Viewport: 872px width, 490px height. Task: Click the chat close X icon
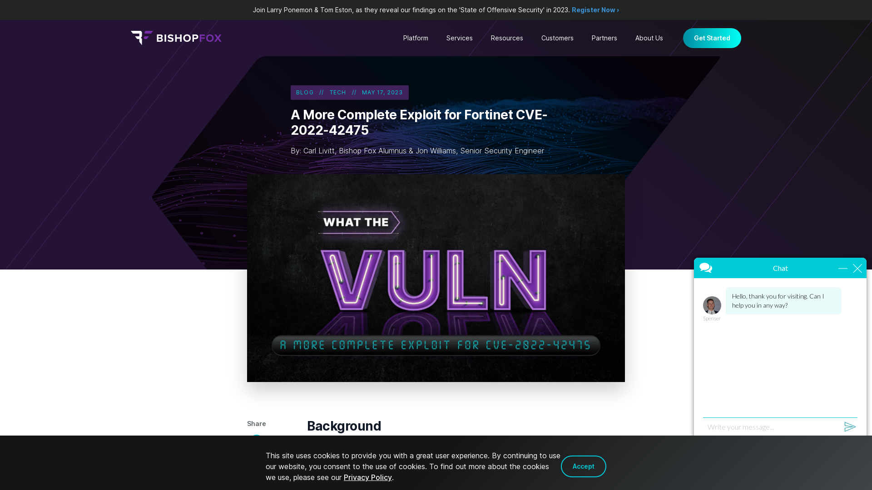click(857, 268)
